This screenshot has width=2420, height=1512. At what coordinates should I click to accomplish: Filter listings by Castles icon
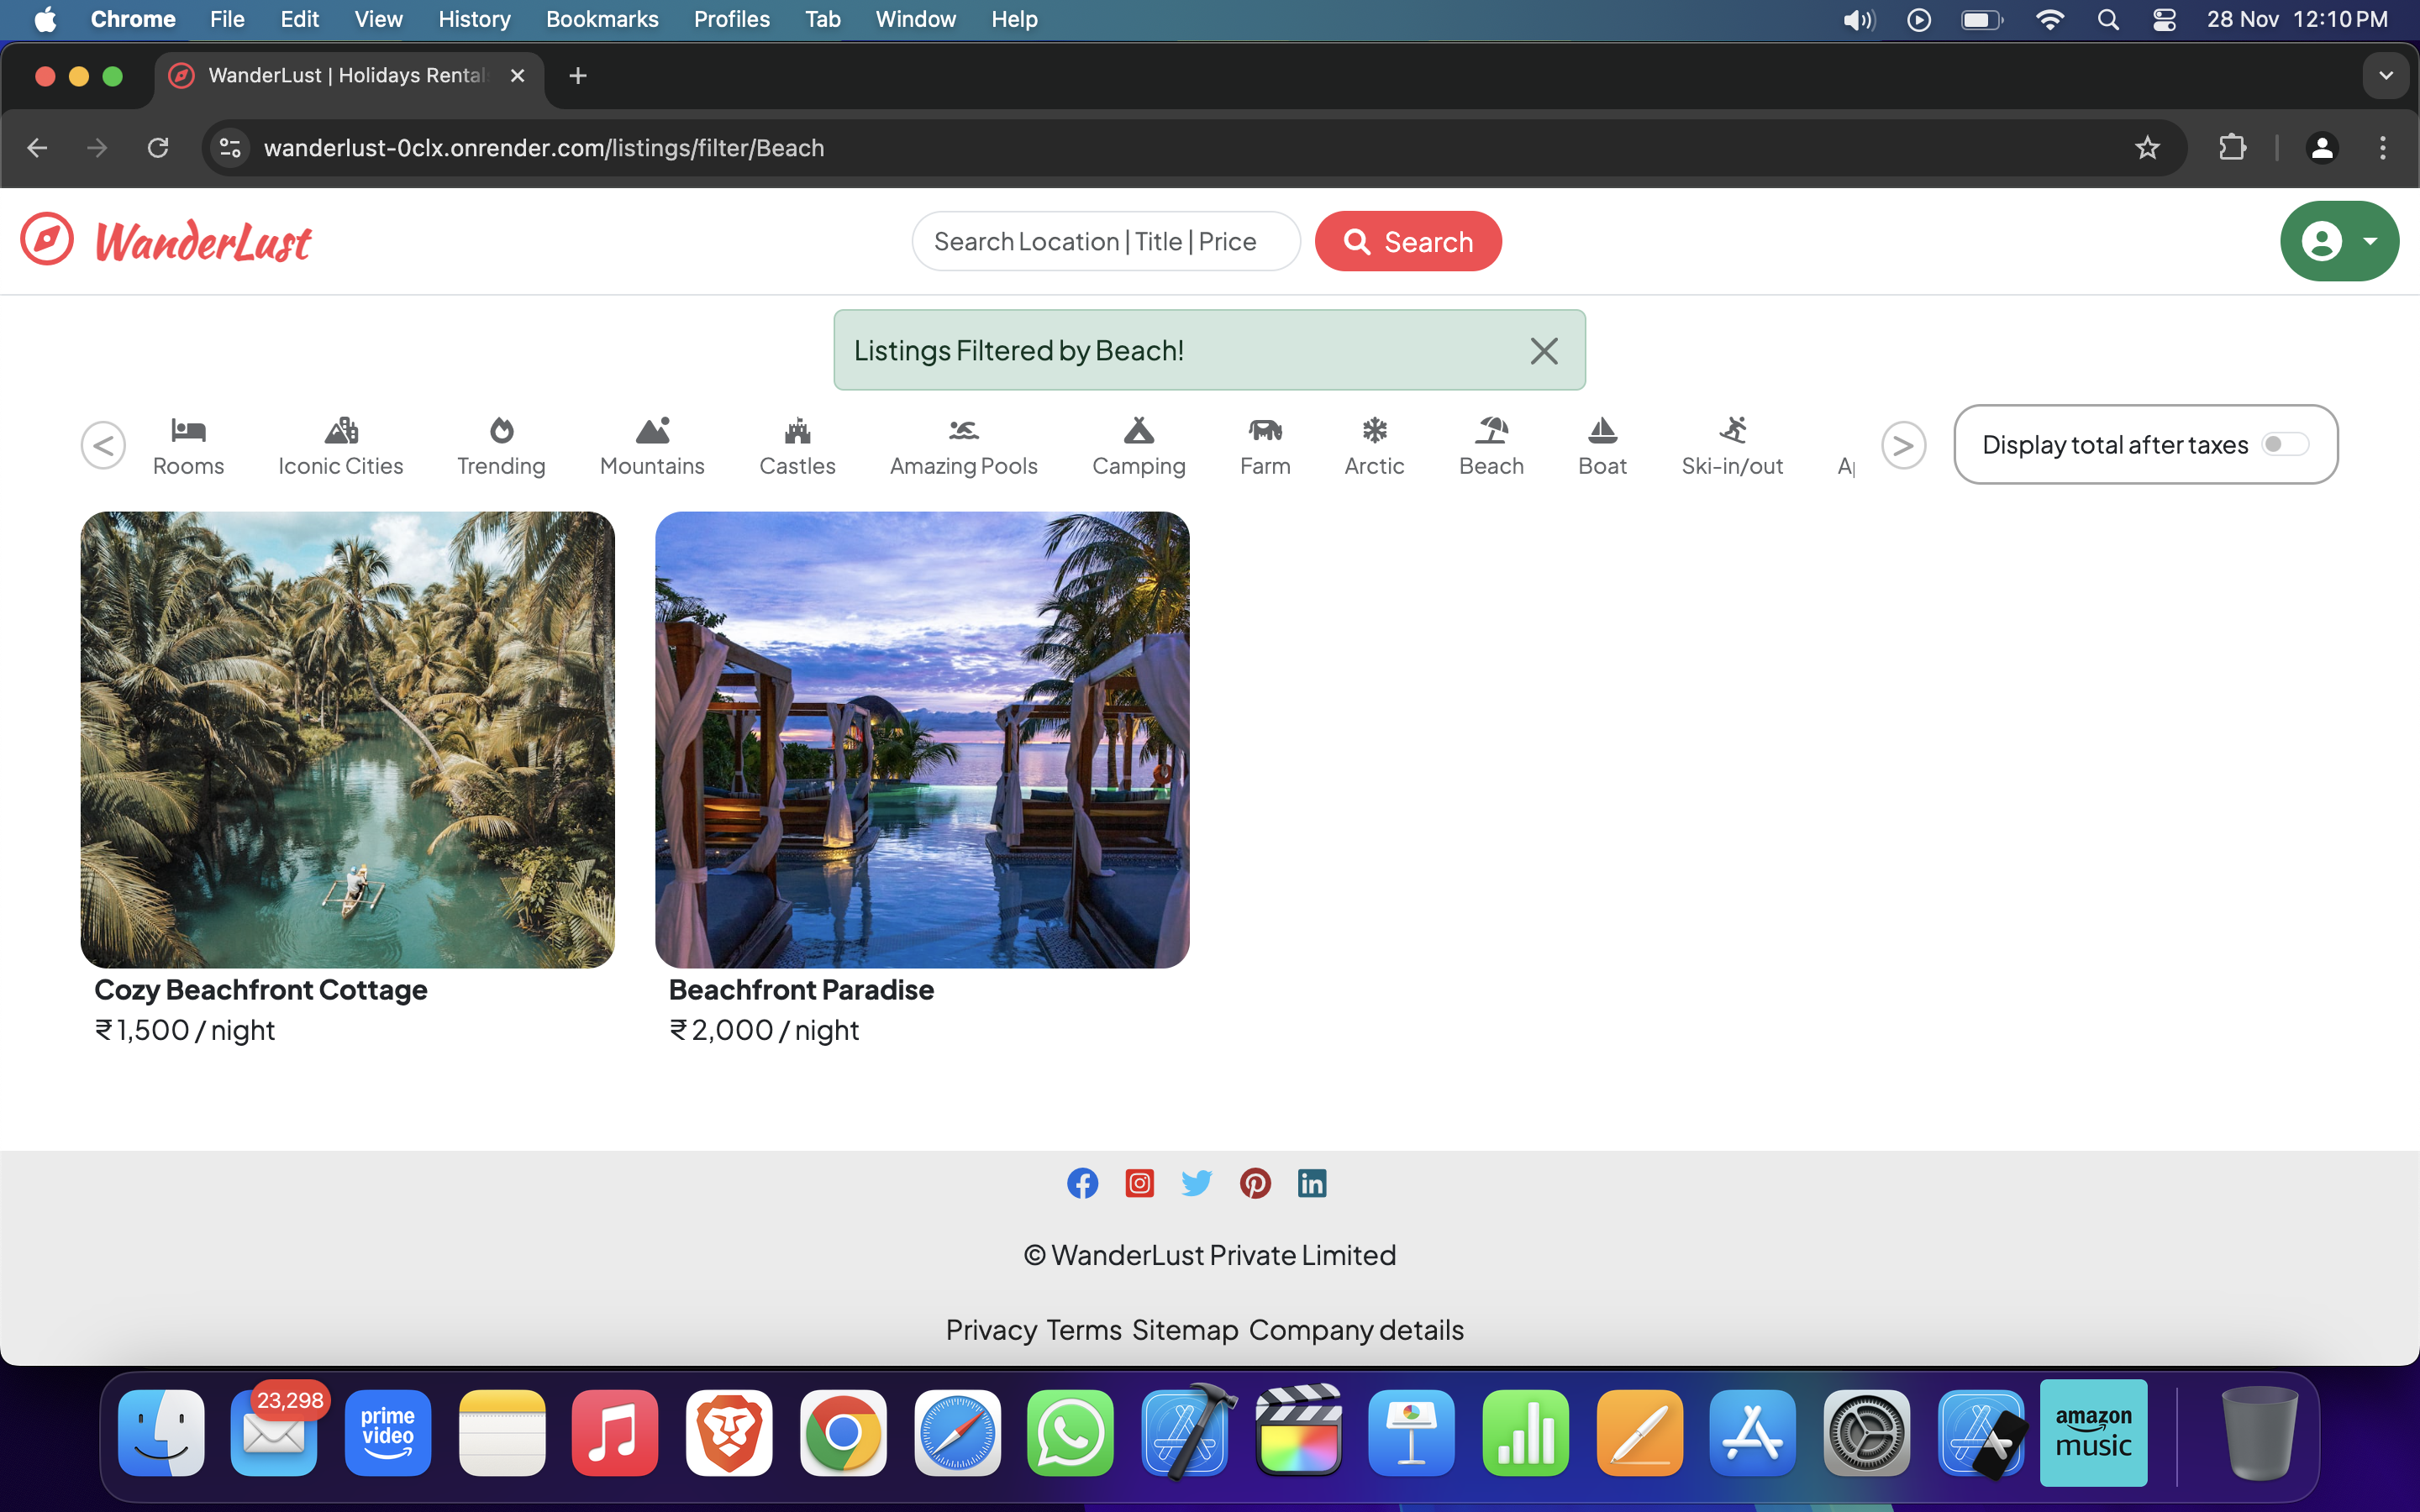[x=797, y=431]
